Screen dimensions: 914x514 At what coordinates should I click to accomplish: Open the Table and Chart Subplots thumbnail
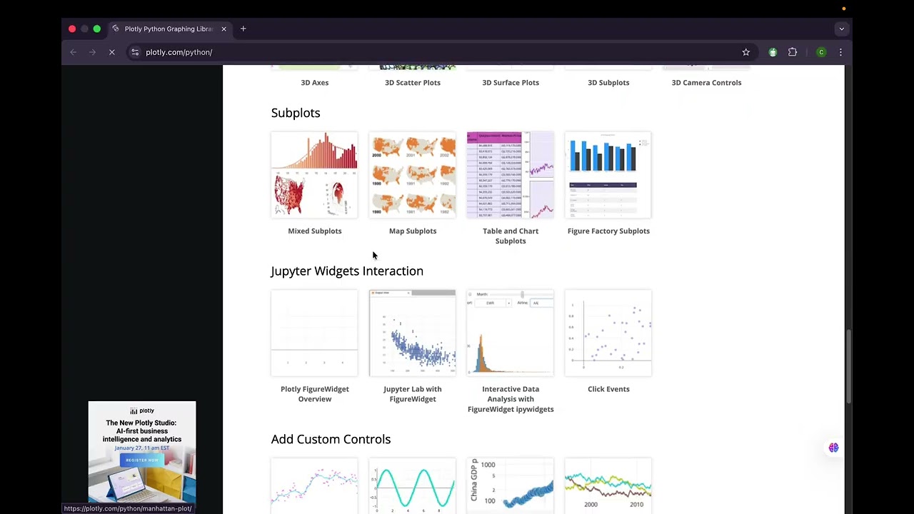pyautogui.click(x=510, y=175)
